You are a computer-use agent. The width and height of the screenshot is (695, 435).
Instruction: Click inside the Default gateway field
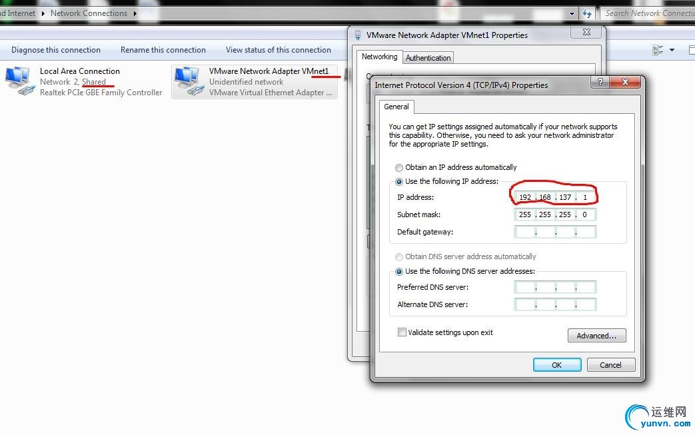click(x=555, y=232)
